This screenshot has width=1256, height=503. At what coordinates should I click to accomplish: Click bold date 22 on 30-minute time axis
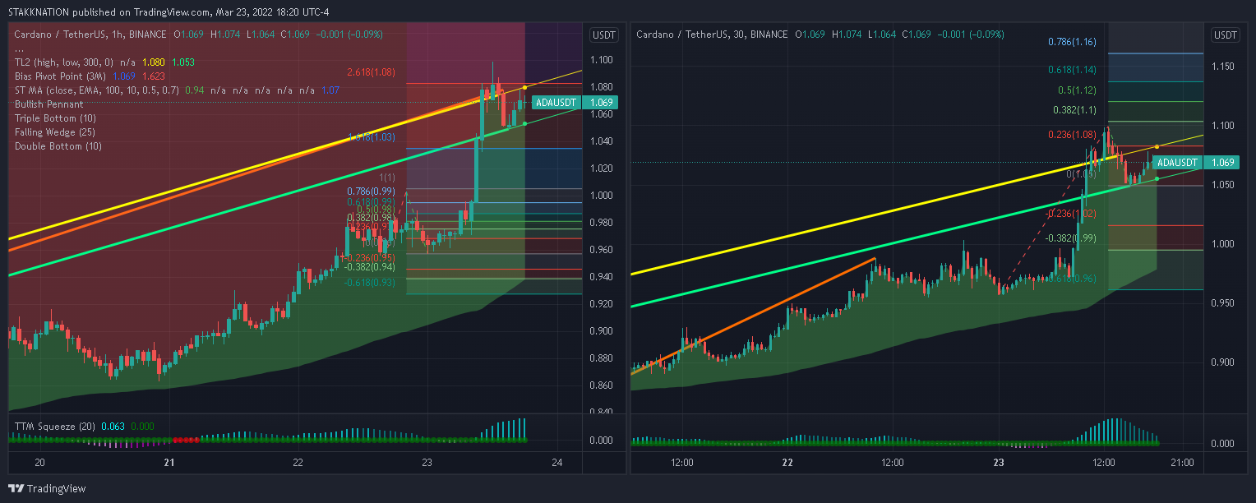(787, 463)
